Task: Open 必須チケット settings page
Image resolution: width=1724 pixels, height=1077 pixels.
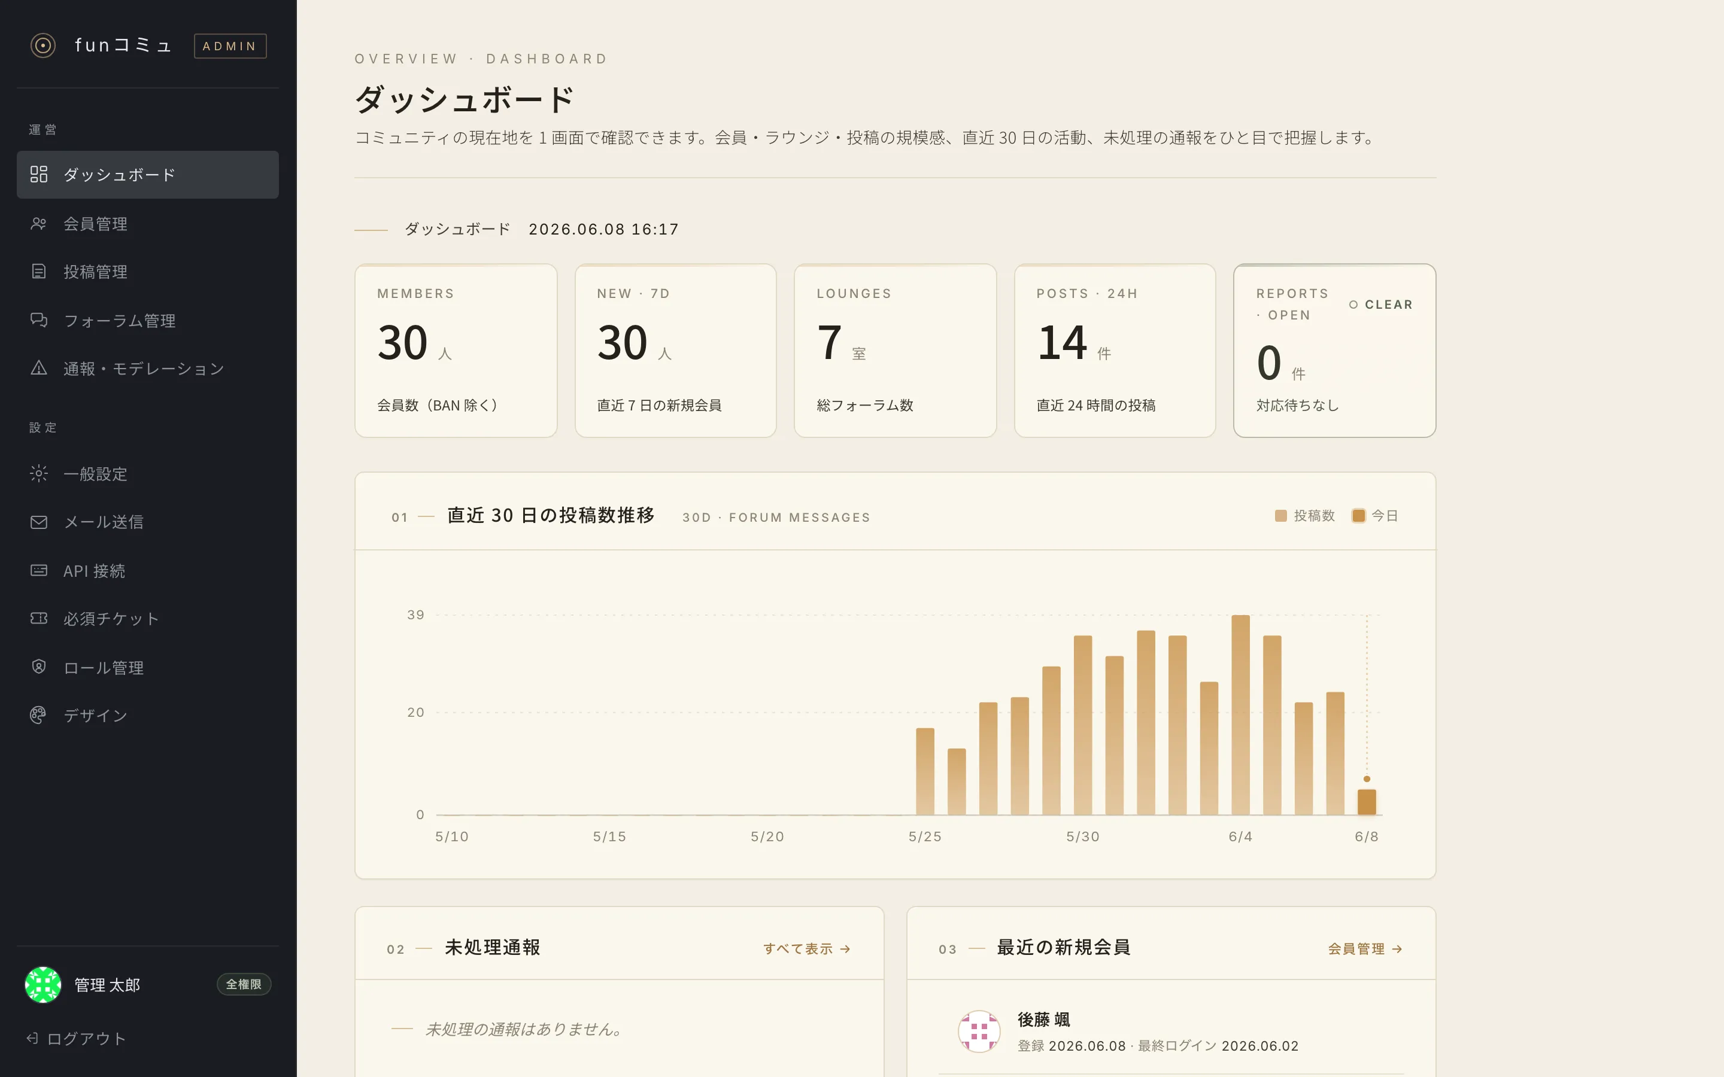Action: click(x=147, y=618)
